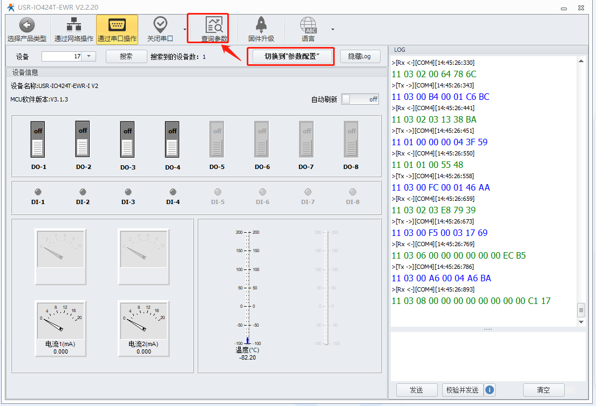
Task: Click the blue info icon beside 校验并发送
Action: (x=490, y=390)
